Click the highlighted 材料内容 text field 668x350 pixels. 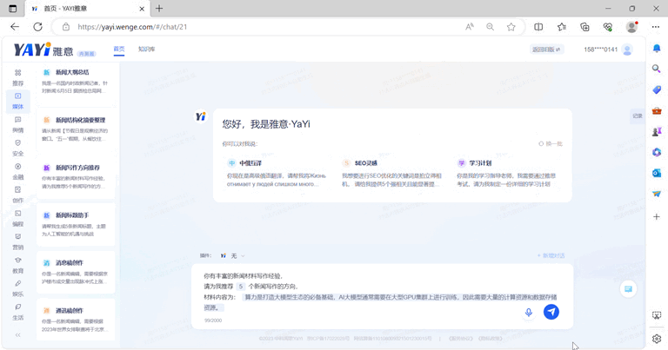(x=380, y=302)
